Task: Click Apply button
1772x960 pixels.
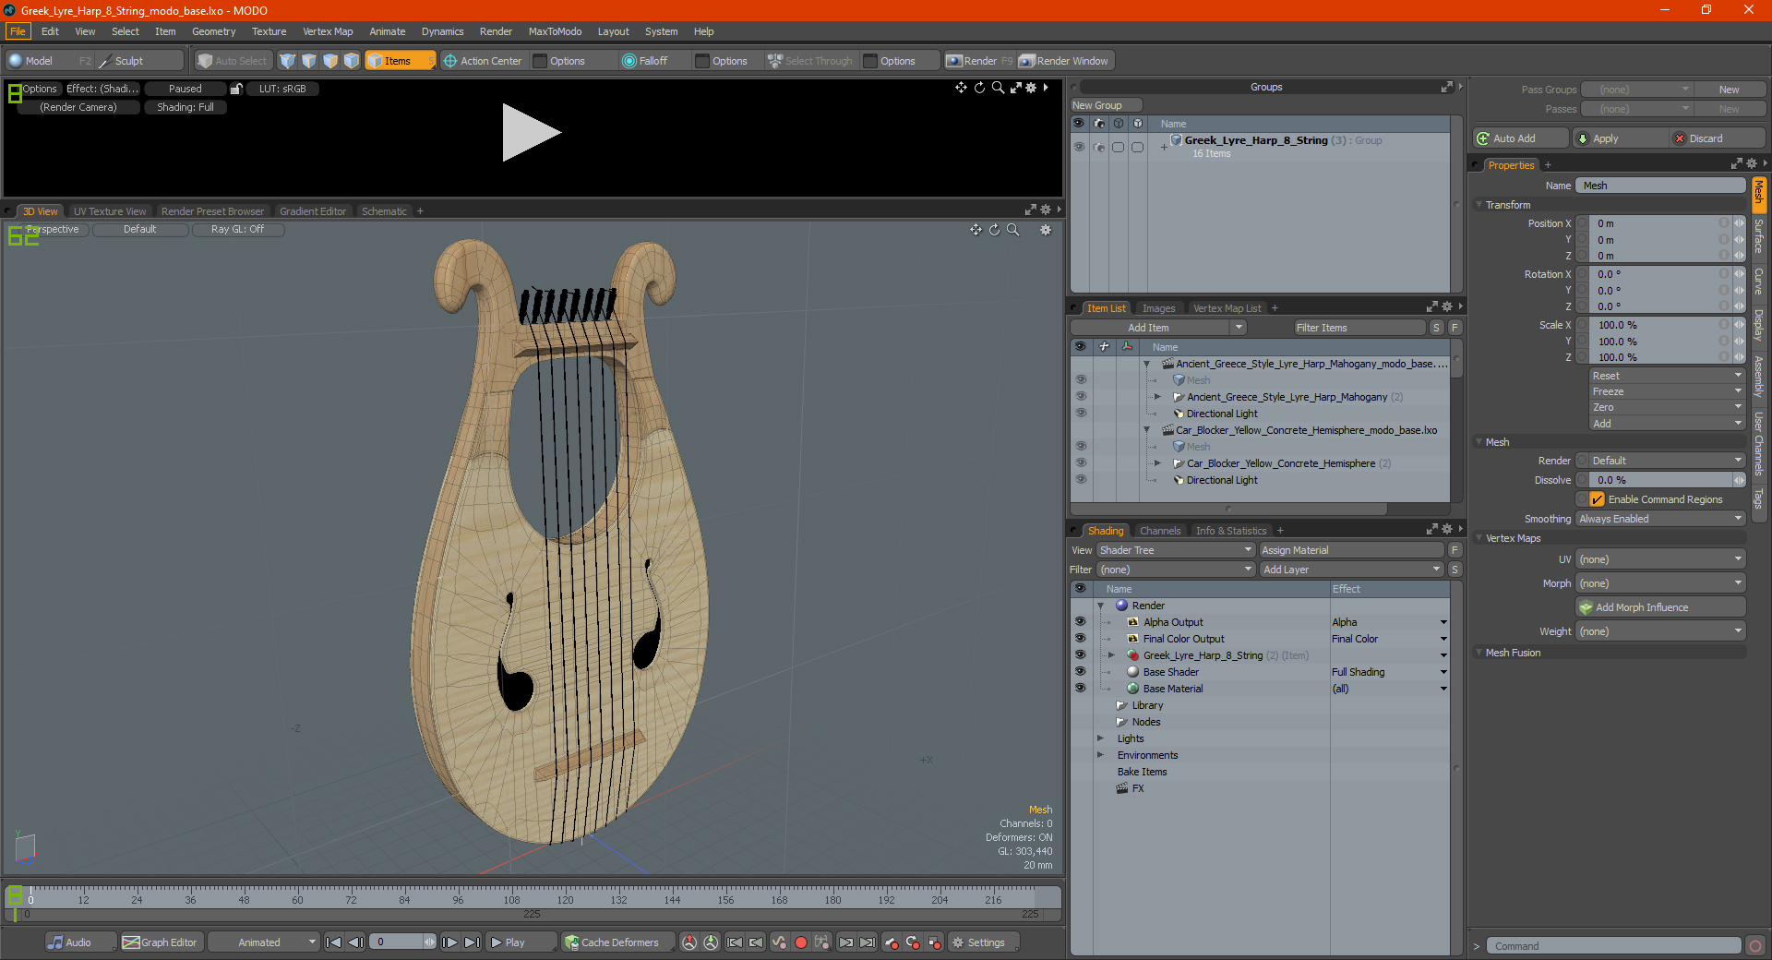Action: 1621,138
